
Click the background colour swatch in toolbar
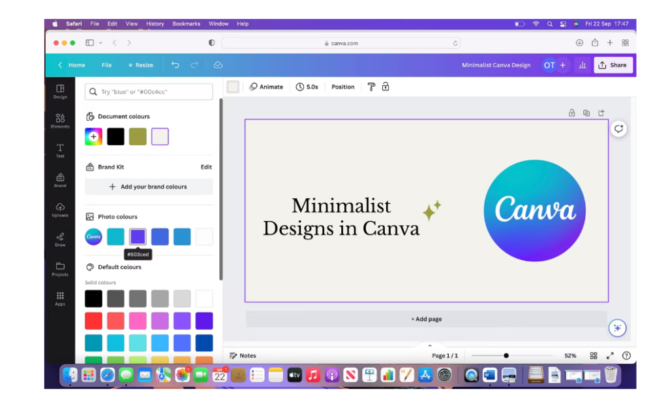[x=233, y=87]
